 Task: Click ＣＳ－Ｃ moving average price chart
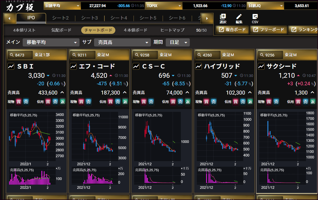157,137
